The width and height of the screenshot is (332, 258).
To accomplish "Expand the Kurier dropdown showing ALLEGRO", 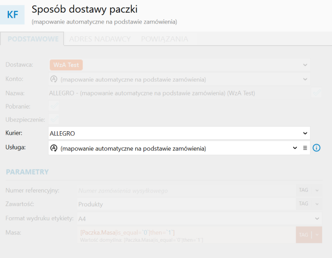I will [x=179, y=133].
